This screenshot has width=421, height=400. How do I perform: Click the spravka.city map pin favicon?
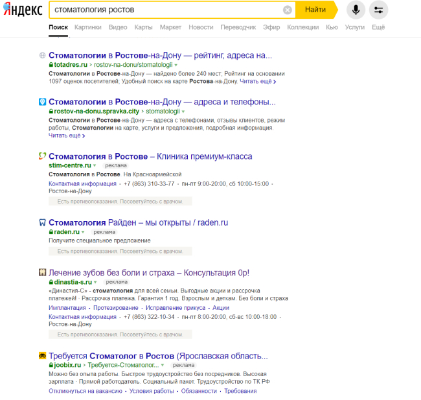click(x=42, y=102)
